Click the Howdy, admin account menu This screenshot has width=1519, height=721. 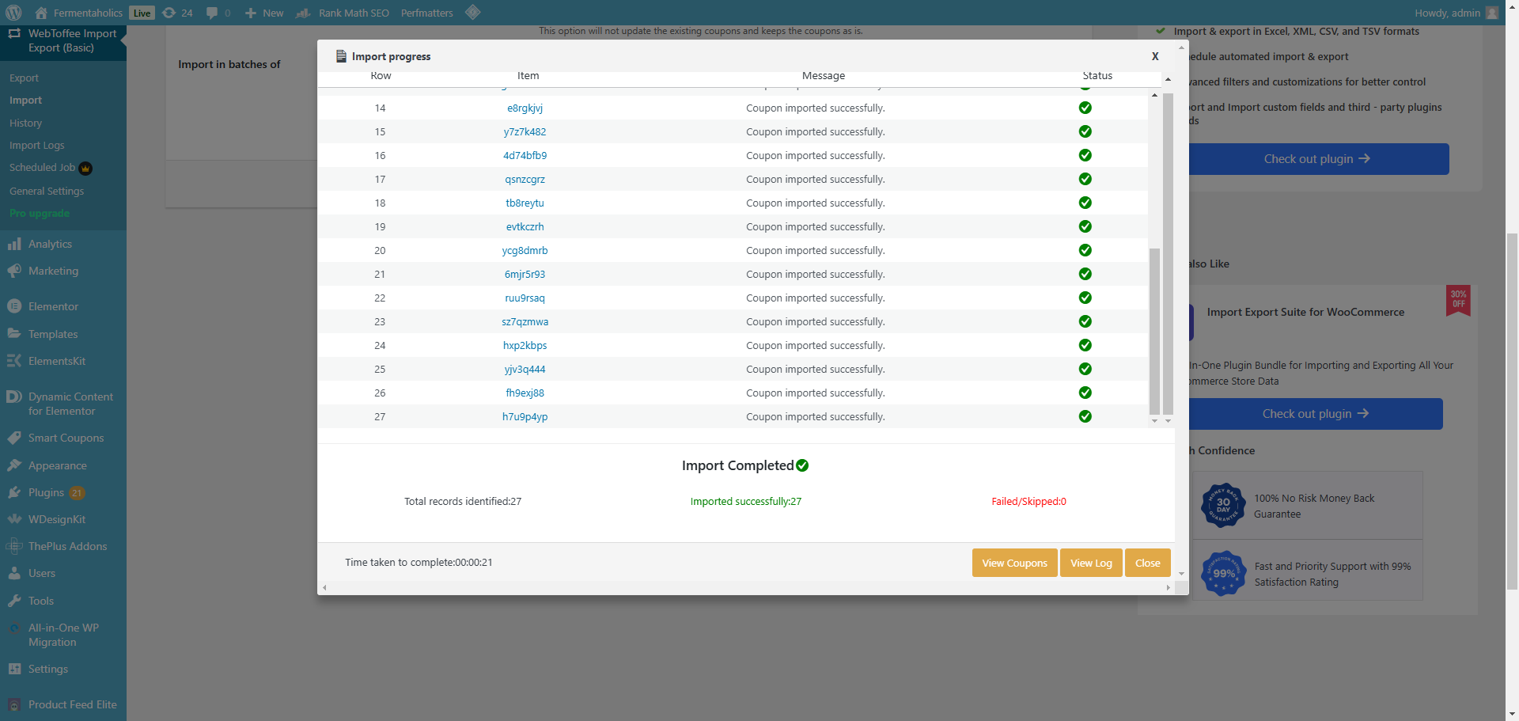[x=1456, y=13]
